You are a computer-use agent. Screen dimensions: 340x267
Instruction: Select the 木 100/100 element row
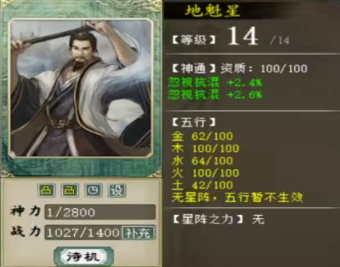point(205,149)
